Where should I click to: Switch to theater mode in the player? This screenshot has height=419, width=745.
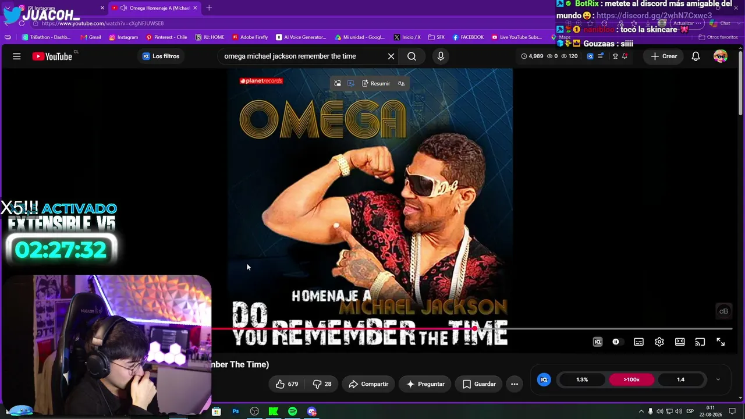point(680,342)
